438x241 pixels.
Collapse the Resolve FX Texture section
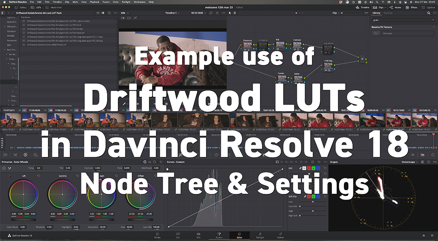point(434,27)
